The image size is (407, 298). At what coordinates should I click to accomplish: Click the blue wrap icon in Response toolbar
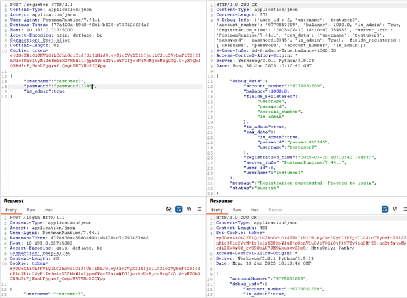coord(385,209)
